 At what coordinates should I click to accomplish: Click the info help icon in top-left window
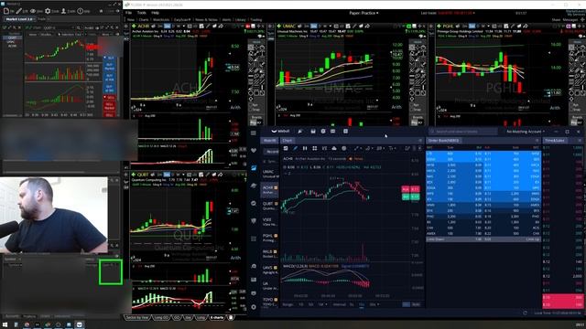(x=80, y=11)
